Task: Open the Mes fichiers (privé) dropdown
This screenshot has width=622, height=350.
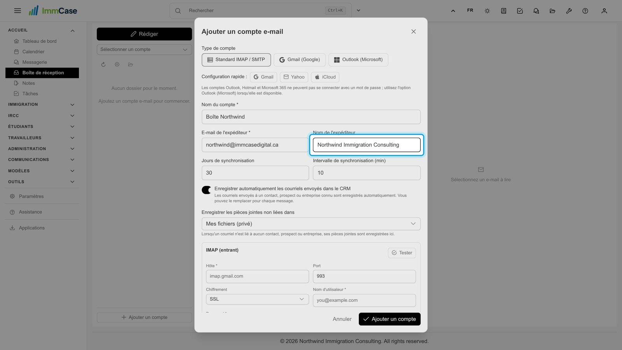Action: click(x=311, y=224)
